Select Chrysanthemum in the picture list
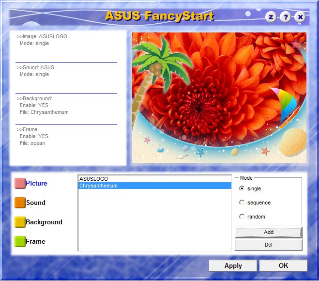The height and width of the screenshot is (281, 319). coord(155,186)
